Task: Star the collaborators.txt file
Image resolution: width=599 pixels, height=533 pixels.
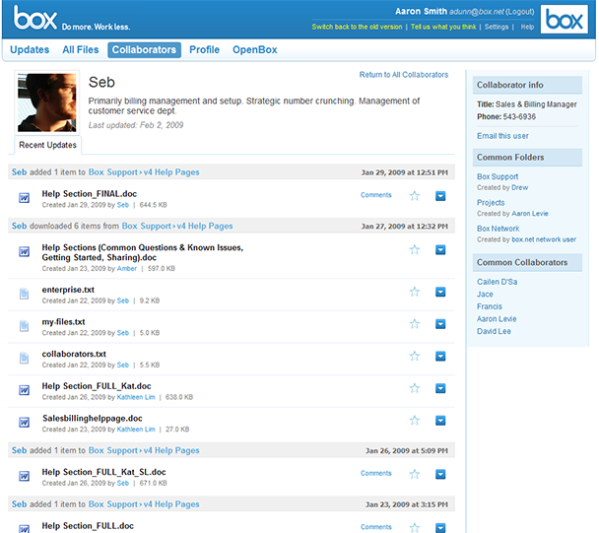Action: (x=415, y=356)
